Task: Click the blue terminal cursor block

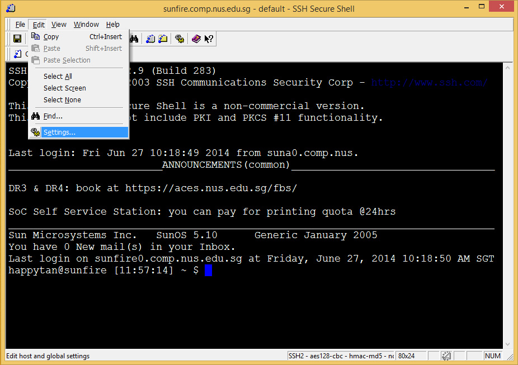Action: point(208,271)
